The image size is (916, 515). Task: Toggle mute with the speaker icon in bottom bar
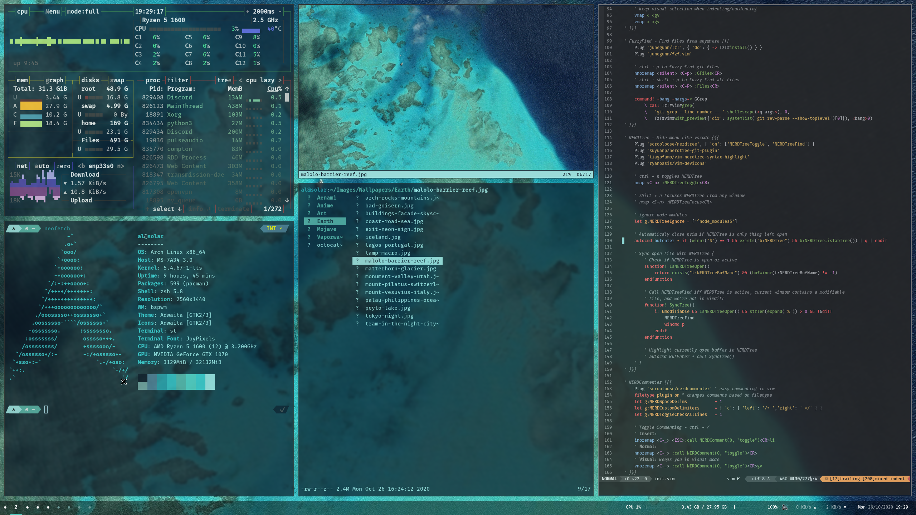(785, 507)
